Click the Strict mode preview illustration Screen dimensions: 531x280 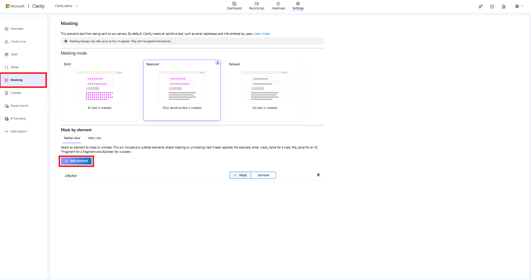pyautogui.click(x=99, y=87)
